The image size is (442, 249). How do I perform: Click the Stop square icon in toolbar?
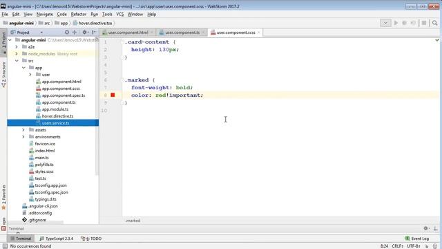tap(423, 23)
